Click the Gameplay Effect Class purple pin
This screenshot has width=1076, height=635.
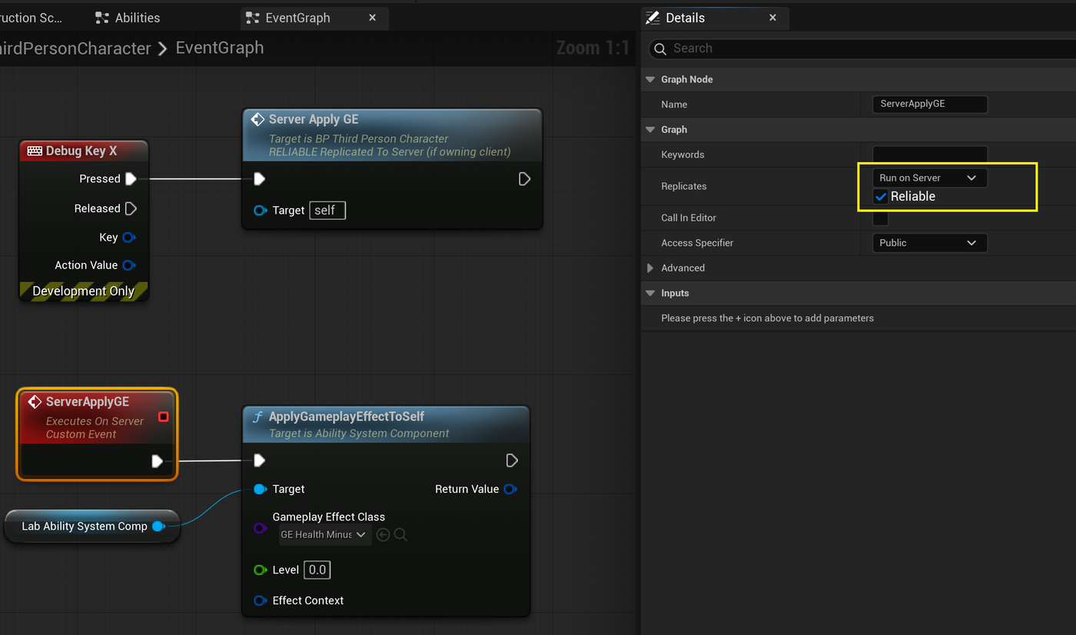(x=260, y=528)
